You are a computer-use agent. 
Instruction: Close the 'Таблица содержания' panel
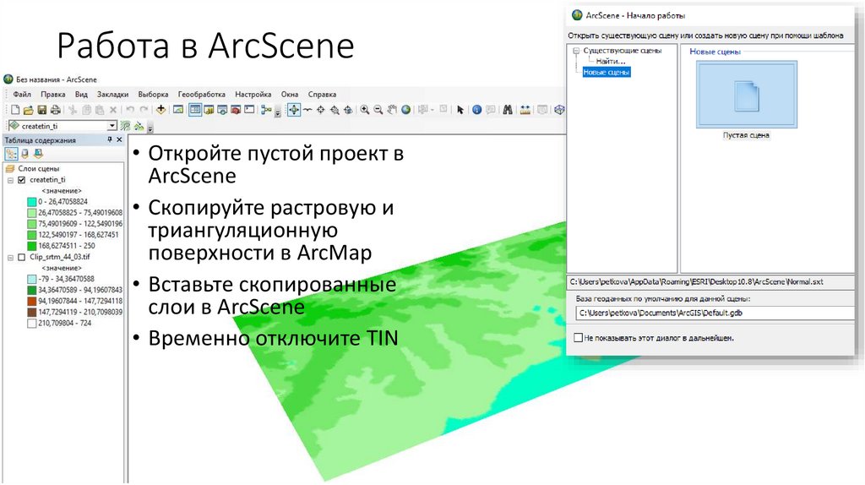coord(119,140)
